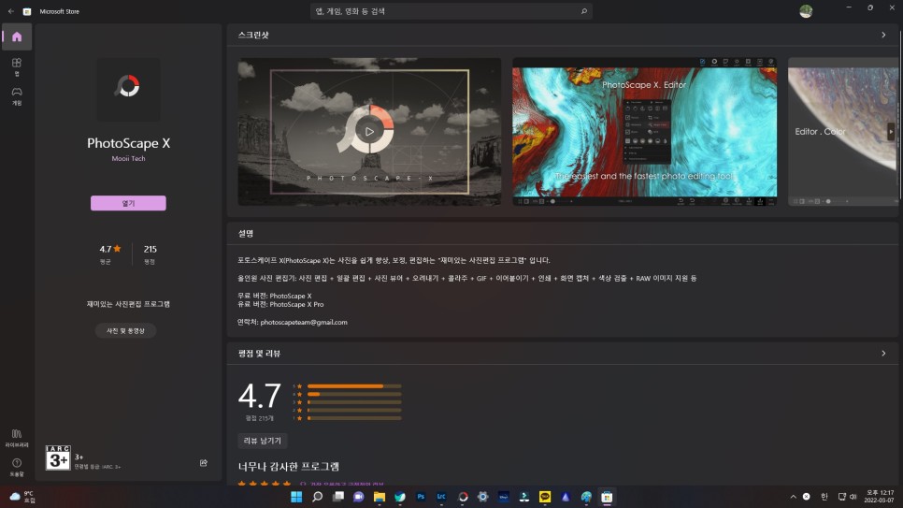Open the Home section in the sidebar
Image resolution: width=903 pixels, height=508 pixels.
click(x=17, y=36)
